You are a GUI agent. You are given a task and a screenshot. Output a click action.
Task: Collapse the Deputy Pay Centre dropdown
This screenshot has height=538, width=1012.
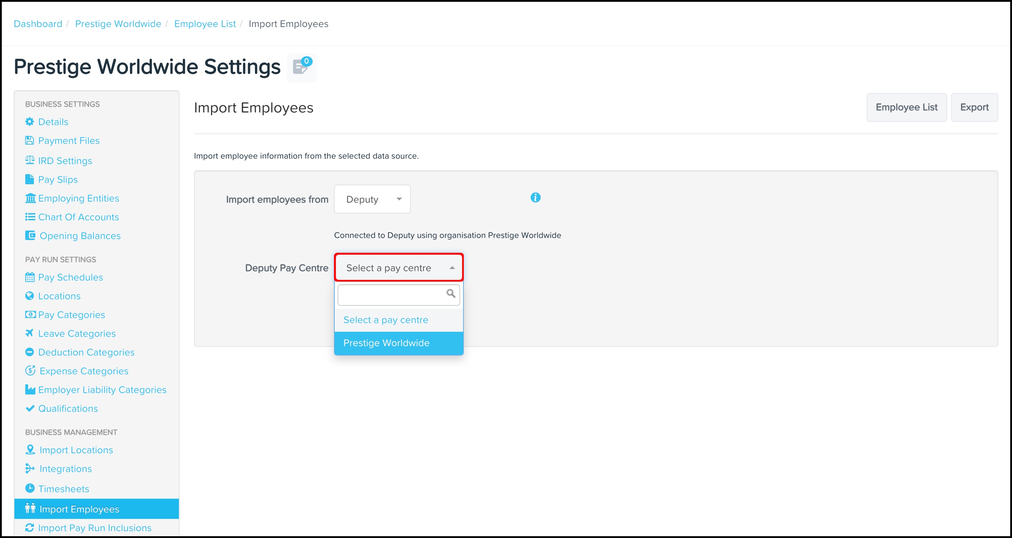tap(399, 268)
